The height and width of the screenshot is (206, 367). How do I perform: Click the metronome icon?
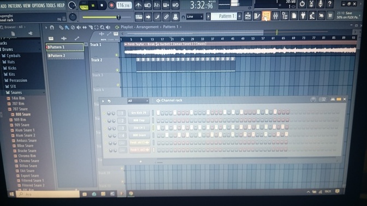138,5
